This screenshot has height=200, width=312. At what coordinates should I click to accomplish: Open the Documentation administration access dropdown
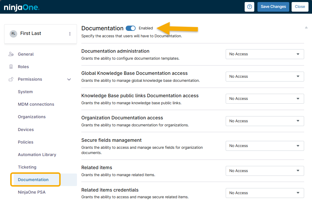pos(265,54)
